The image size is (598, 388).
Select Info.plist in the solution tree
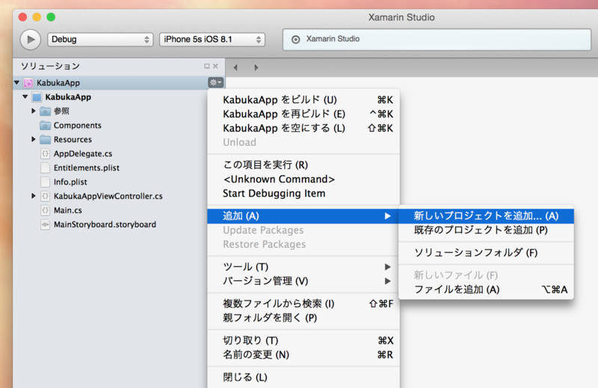pyautogui.click(x=70, y=182)
